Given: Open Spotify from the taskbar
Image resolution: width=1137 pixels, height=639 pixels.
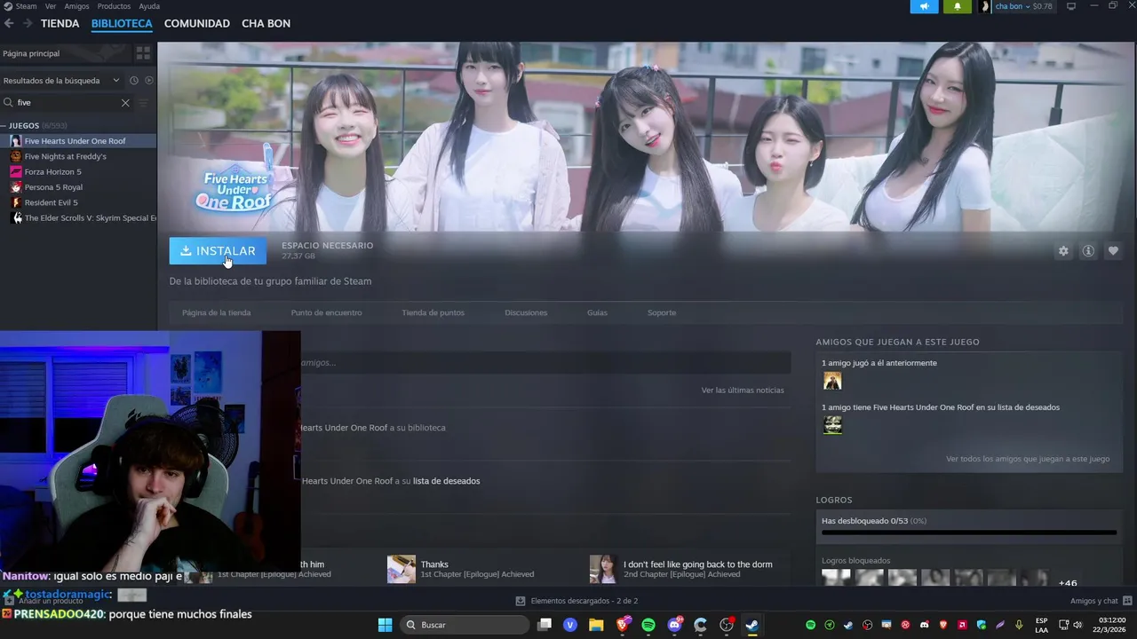Looking at the screenshot, I should (648, 625).
